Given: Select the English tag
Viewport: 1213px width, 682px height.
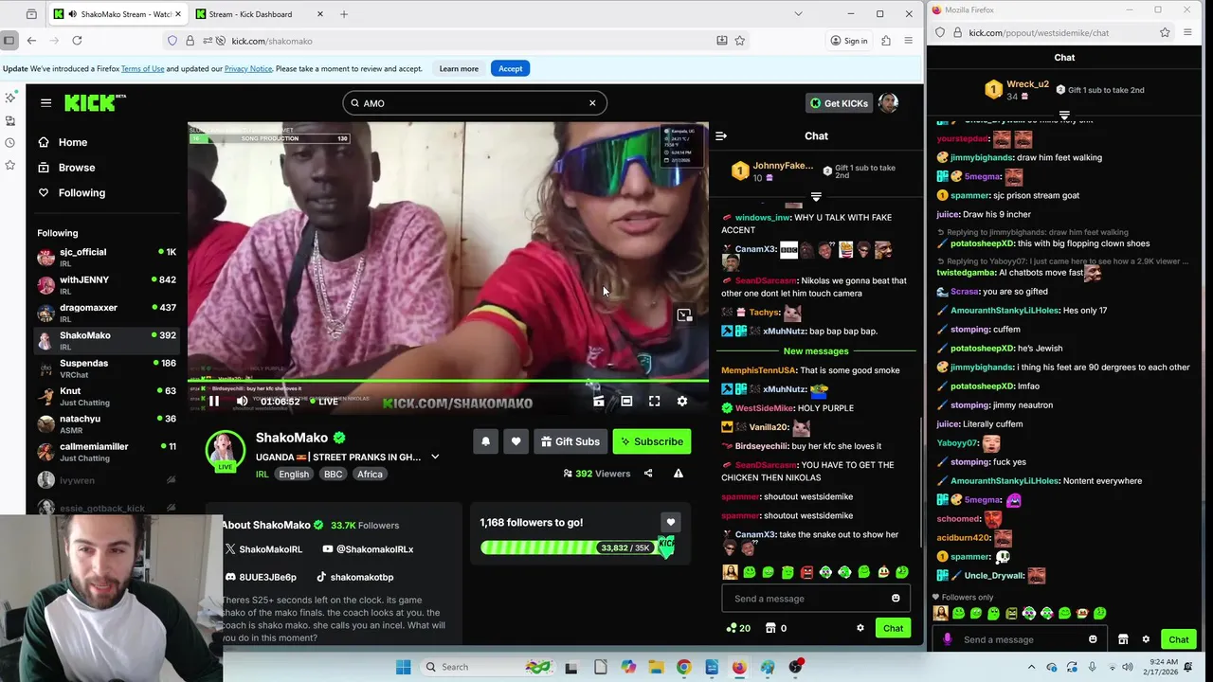Looking at the screenshot, I should [294, 475].
